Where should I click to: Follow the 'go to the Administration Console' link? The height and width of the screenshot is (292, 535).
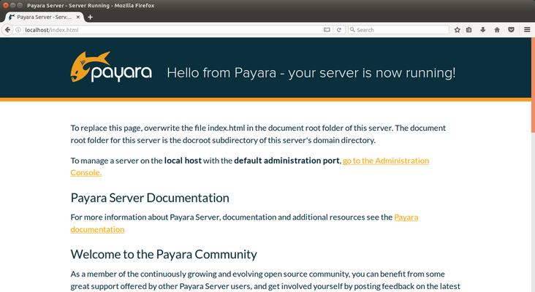point(385,161)
